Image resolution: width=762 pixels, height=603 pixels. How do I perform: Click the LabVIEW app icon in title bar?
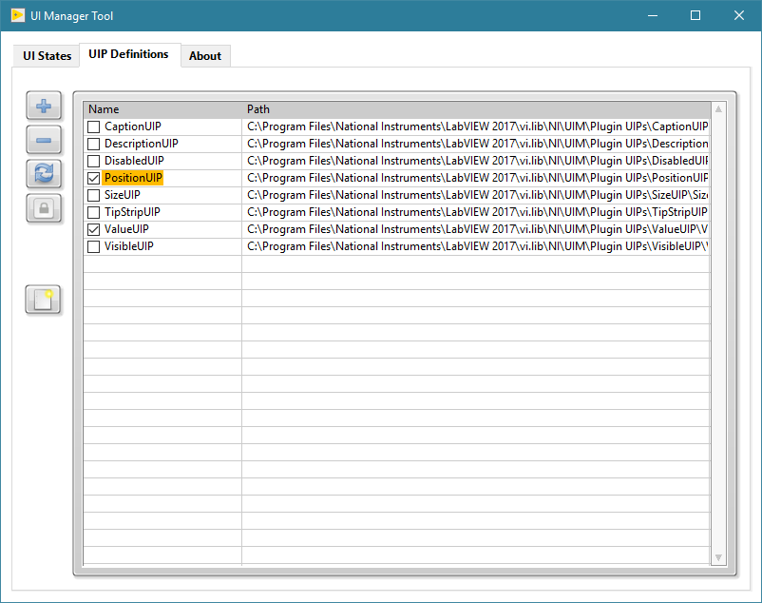[x=17, y=15]
